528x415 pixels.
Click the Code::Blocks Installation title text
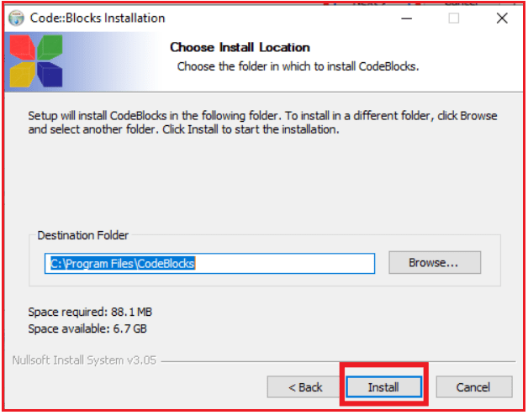[98, 18]
